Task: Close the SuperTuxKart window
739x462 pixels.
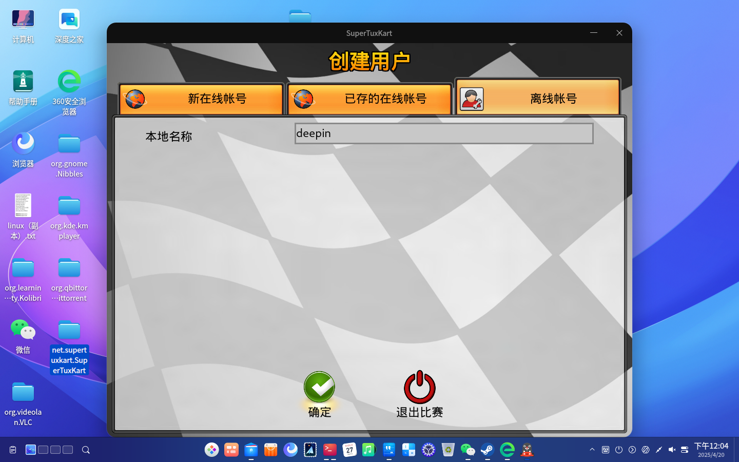Action: point(619,33)
